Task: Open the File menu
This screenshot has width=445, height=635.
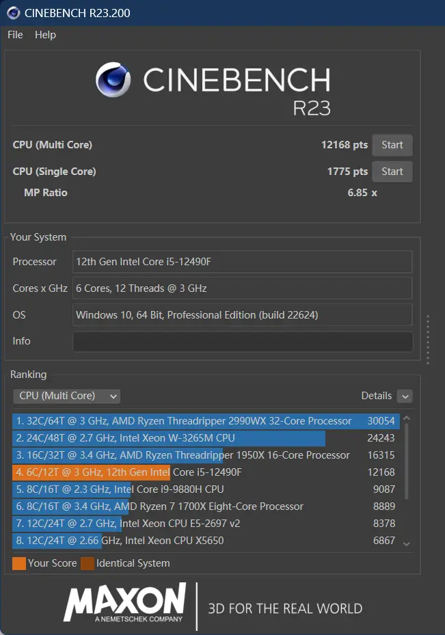Action: tap(16, 35)
